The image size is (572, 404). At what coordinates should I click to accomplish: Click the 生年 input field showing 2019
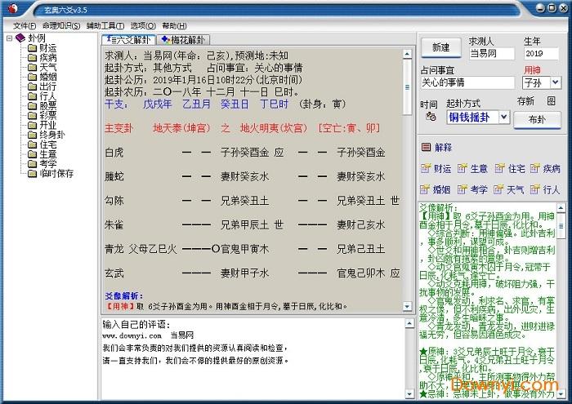pyautogui.click(x=541, y=54)
